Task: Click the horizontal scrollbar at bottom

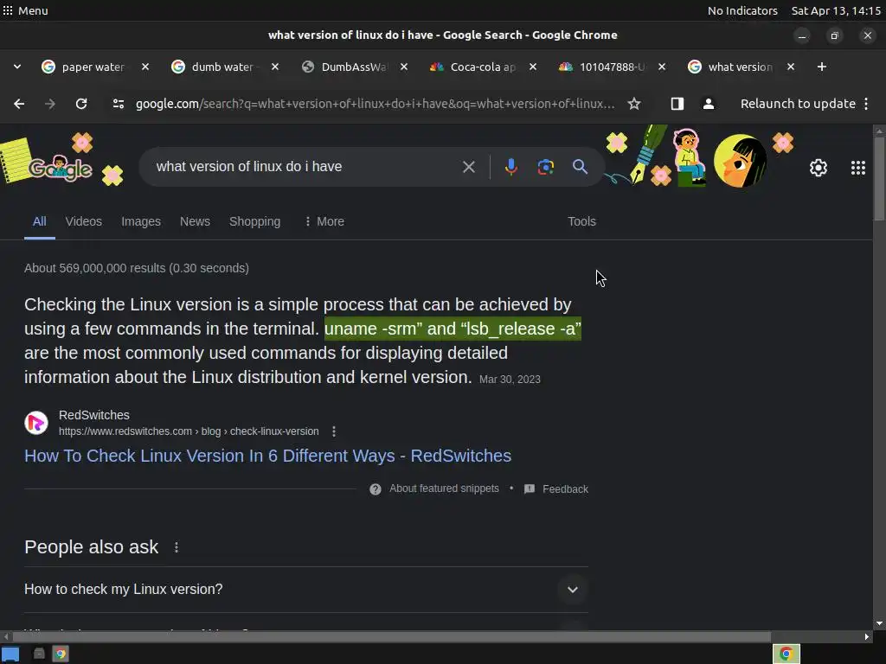Action: tap(392, 636)
